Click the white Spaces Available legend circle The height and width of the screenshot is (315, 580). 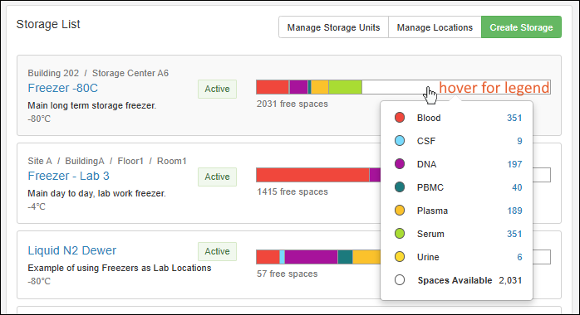400,280
